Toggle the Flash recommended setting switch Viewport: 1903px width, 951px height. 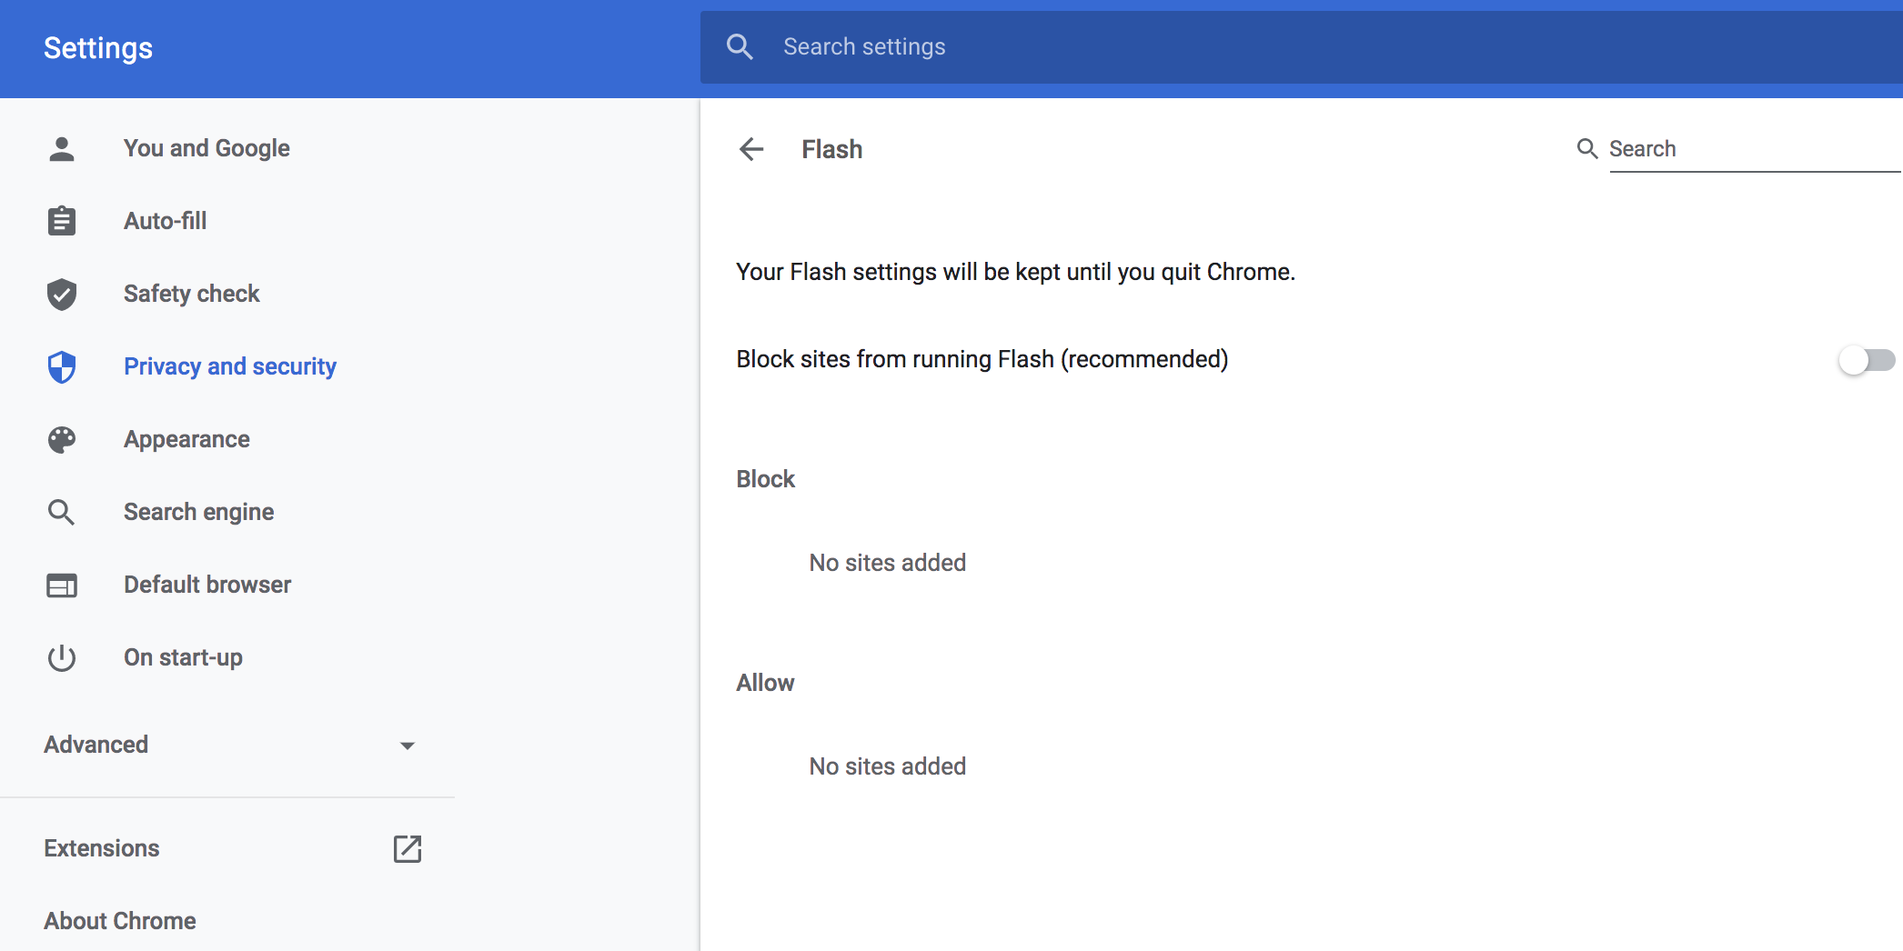[x=1866, y=360]
